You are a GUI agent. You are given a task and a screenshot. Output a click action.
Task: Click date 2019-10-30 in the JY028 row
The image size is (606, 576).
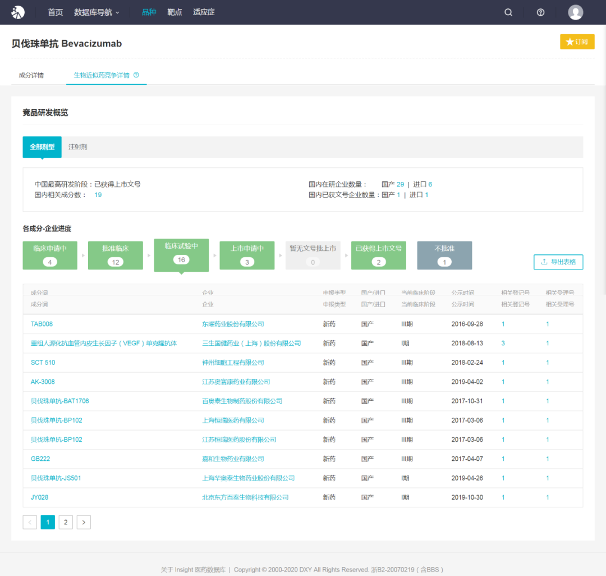(467, 497)
